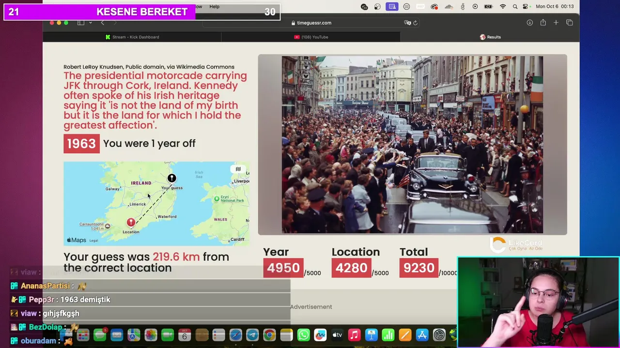Open the sidebar dropdown chevron in Safari
The width and height of the screenshot is (620, 348).
click(x=90, y=23)
